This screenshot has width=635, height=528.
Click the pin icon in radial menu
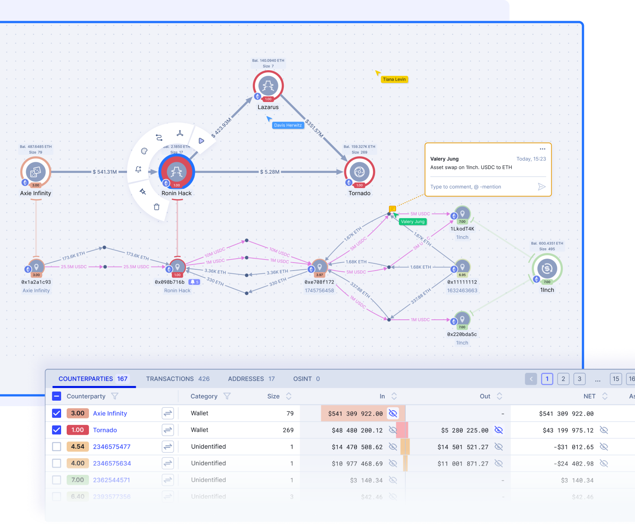143,192
